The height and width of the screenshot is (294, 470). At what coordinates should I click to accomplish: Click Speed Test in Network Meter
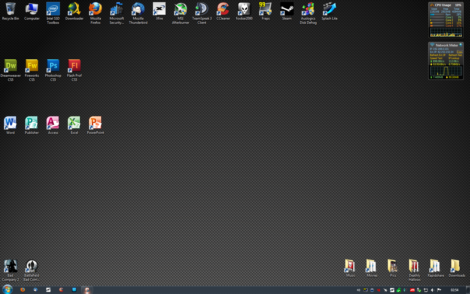(x=436, y=58)
